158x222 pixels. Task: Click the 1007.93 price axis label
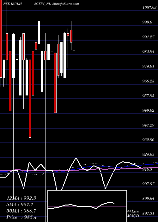[x=149, y=7]
